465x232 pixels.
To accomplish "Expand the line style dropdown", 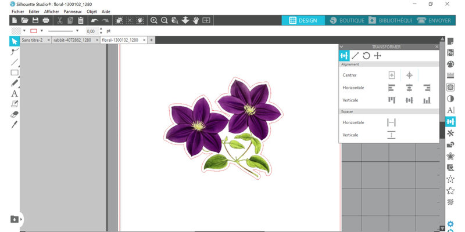I will 77,31.
